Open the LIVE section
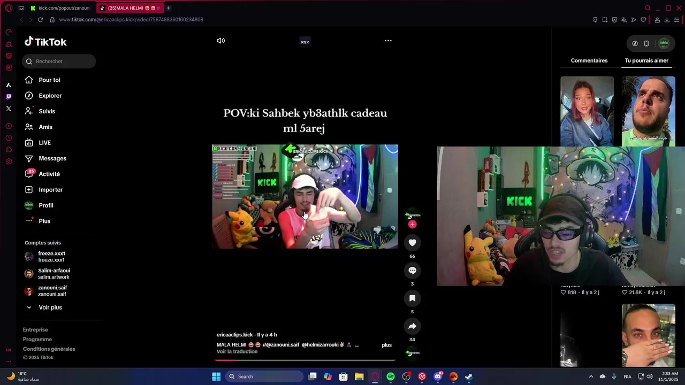The image size is (685, 385). (37, 143)
